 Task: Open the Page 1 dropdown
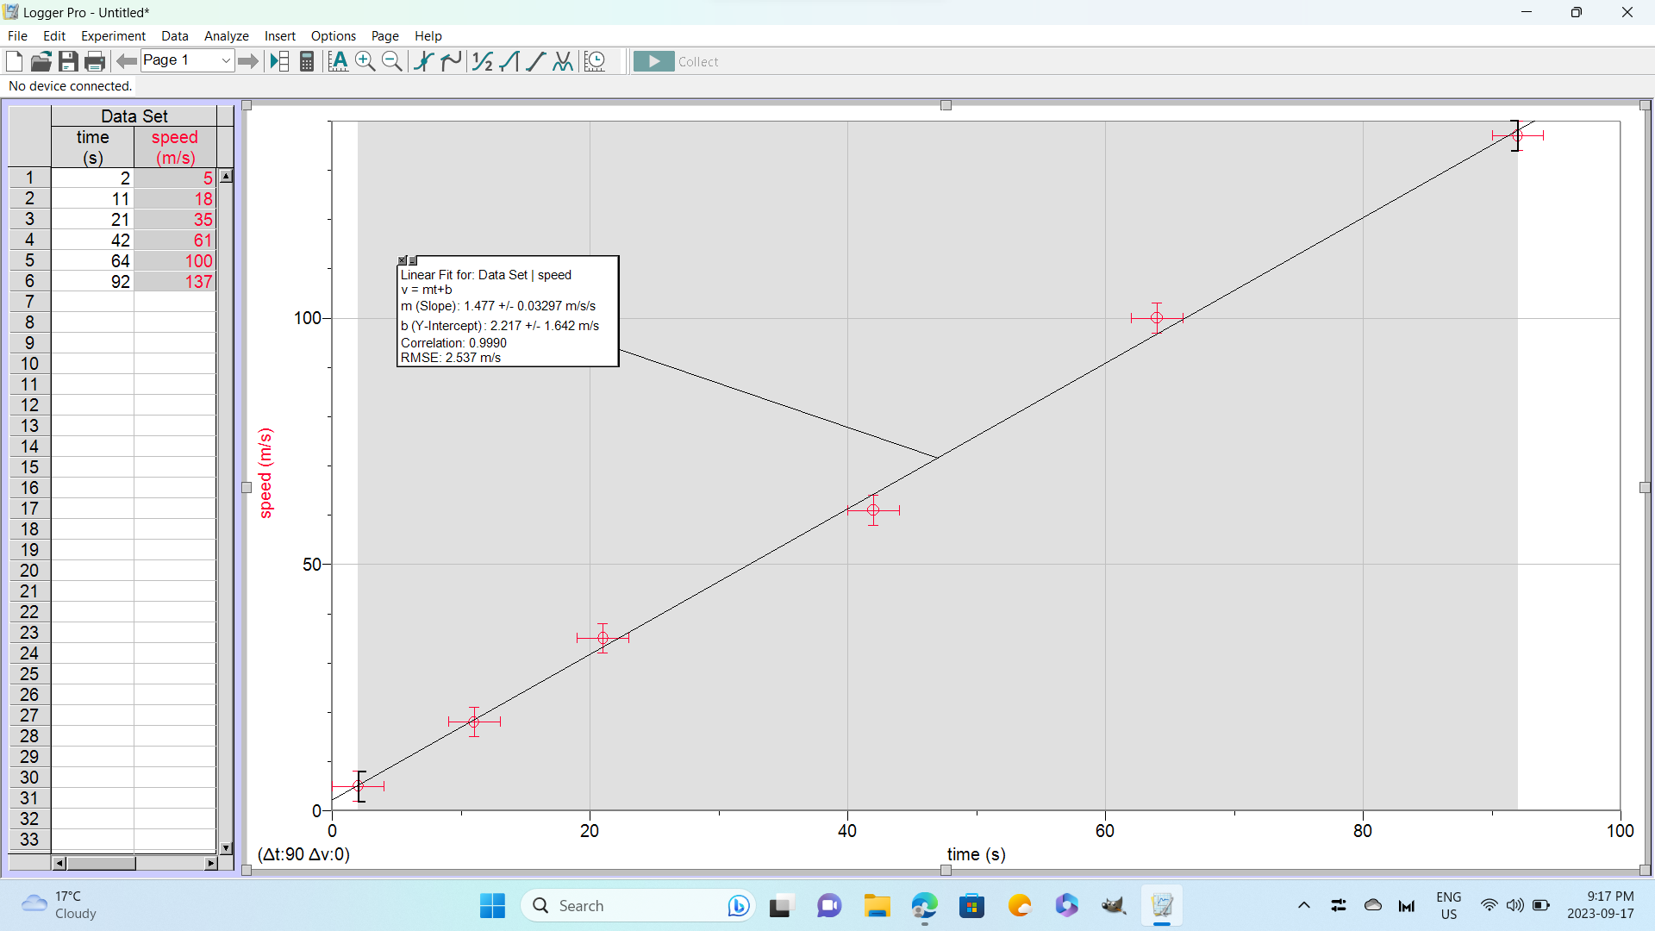(225, 60)
